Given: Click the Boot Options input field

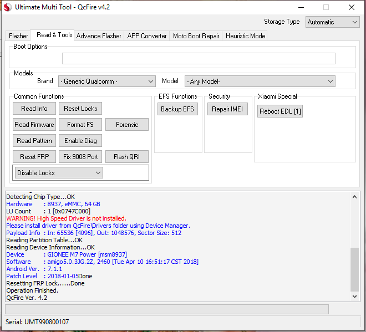Looking at the screenshot, I should pyautogui.click(x=199, y=58).
